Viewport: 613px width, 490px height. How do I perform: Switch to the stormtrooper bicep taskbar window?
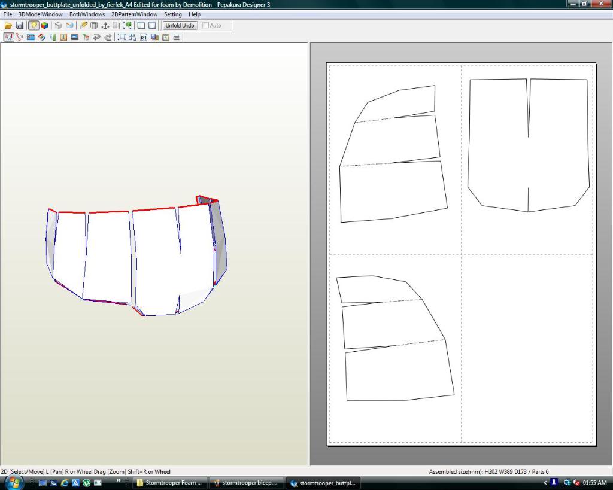245,483
